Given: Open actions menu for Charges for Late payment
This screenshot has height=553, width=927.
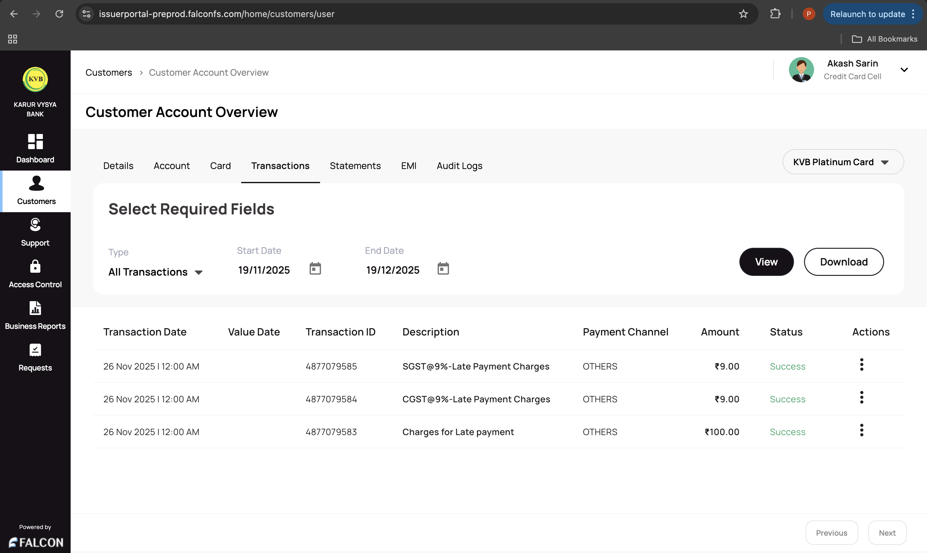Looking at the screenshot, I should [861, 430].
